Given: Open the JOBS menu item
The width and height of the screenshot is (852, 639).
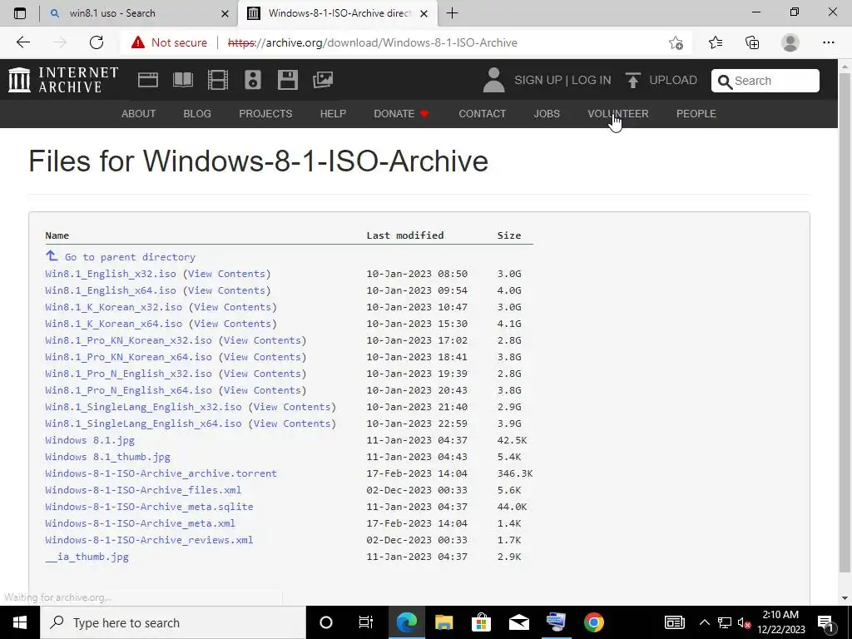Looking at the screenshot, I should click(547, 113).
